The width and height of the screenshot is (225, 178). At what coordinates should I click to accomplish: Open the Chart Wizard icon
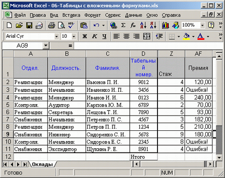166,25
